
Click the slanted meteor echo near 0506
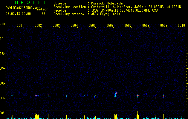(116, 94)
